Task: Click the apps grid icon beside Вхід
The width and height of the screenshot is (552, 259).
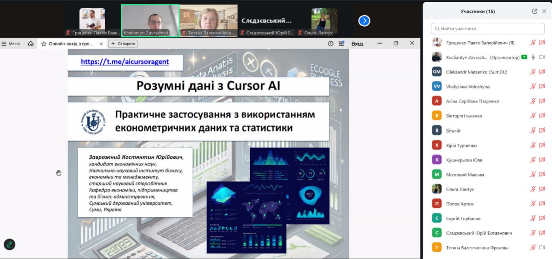Action: pos(342,43)
